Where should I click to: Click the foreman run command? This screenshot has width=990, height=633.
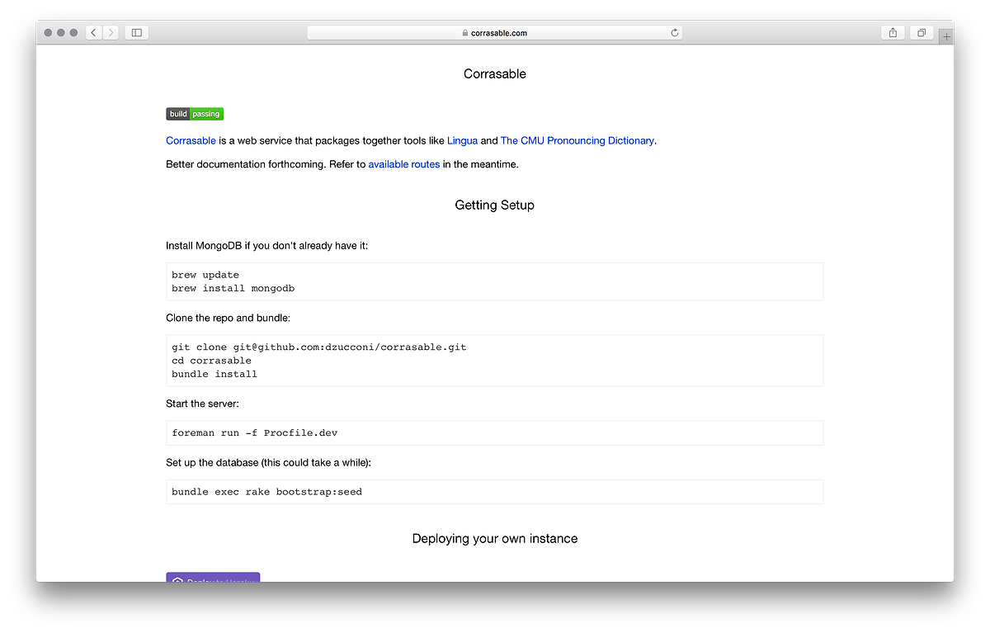click(255, 433)
